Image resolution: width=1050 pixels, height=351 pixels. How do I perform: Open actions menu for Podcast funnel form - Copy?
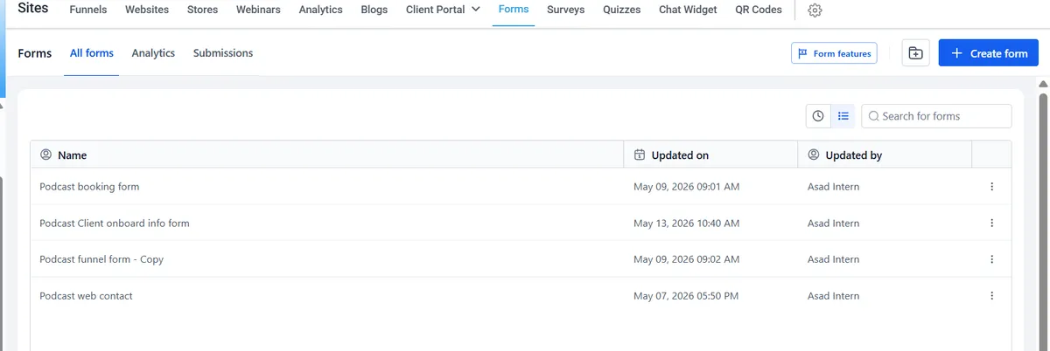click(991, 259)
